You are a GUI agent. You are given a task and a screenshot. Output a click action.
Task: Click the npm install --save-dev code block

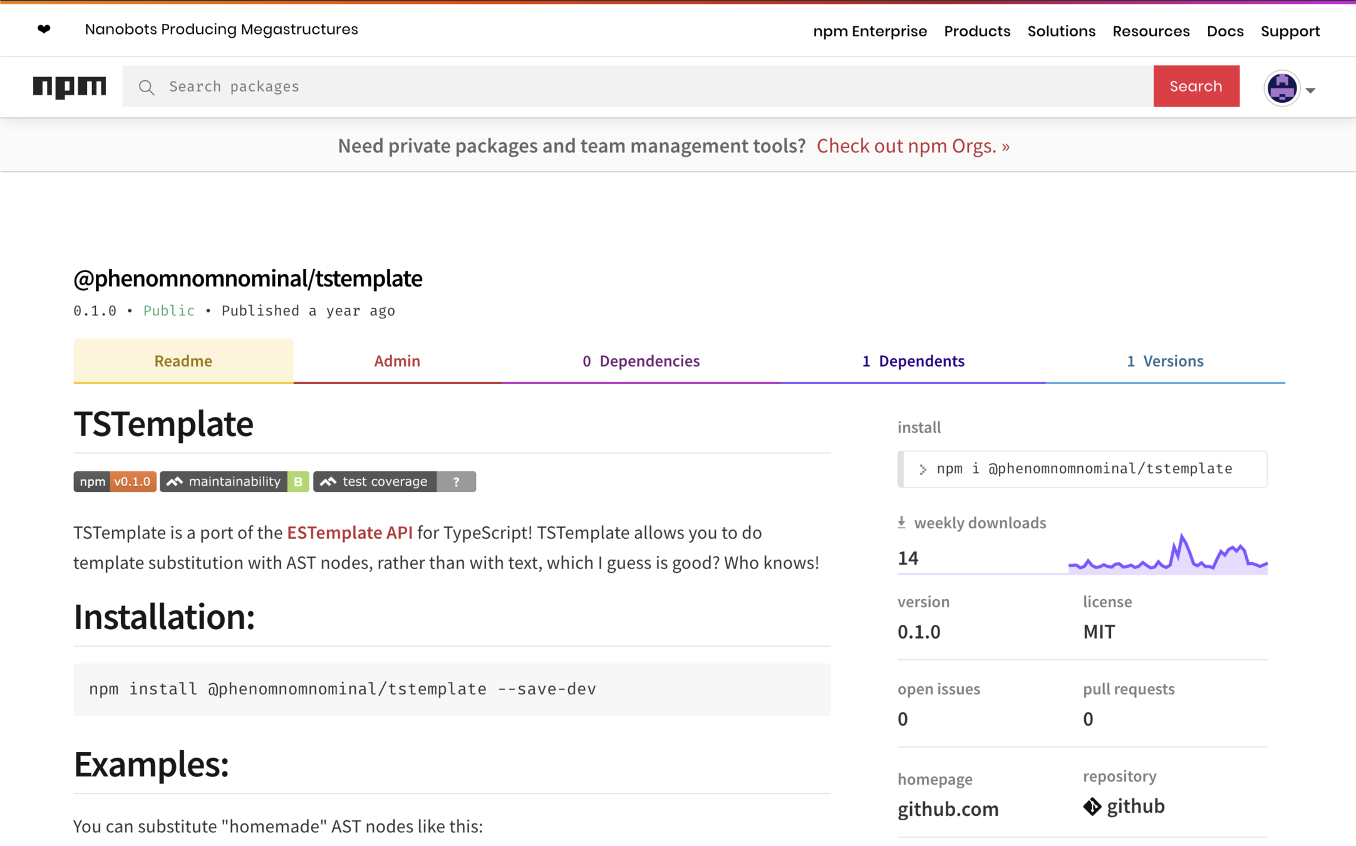[x=452, y=689]
